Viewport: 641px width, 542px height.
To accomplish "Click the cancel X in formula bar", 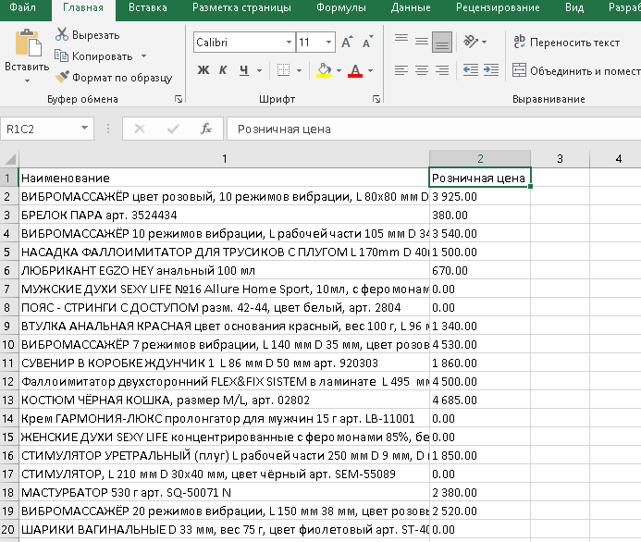I will click(140, 129).
